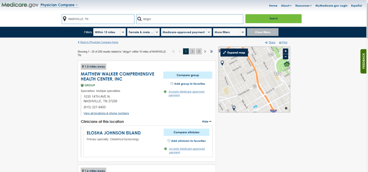
Task: Click the previous page arrow
Action: (180, 51)
